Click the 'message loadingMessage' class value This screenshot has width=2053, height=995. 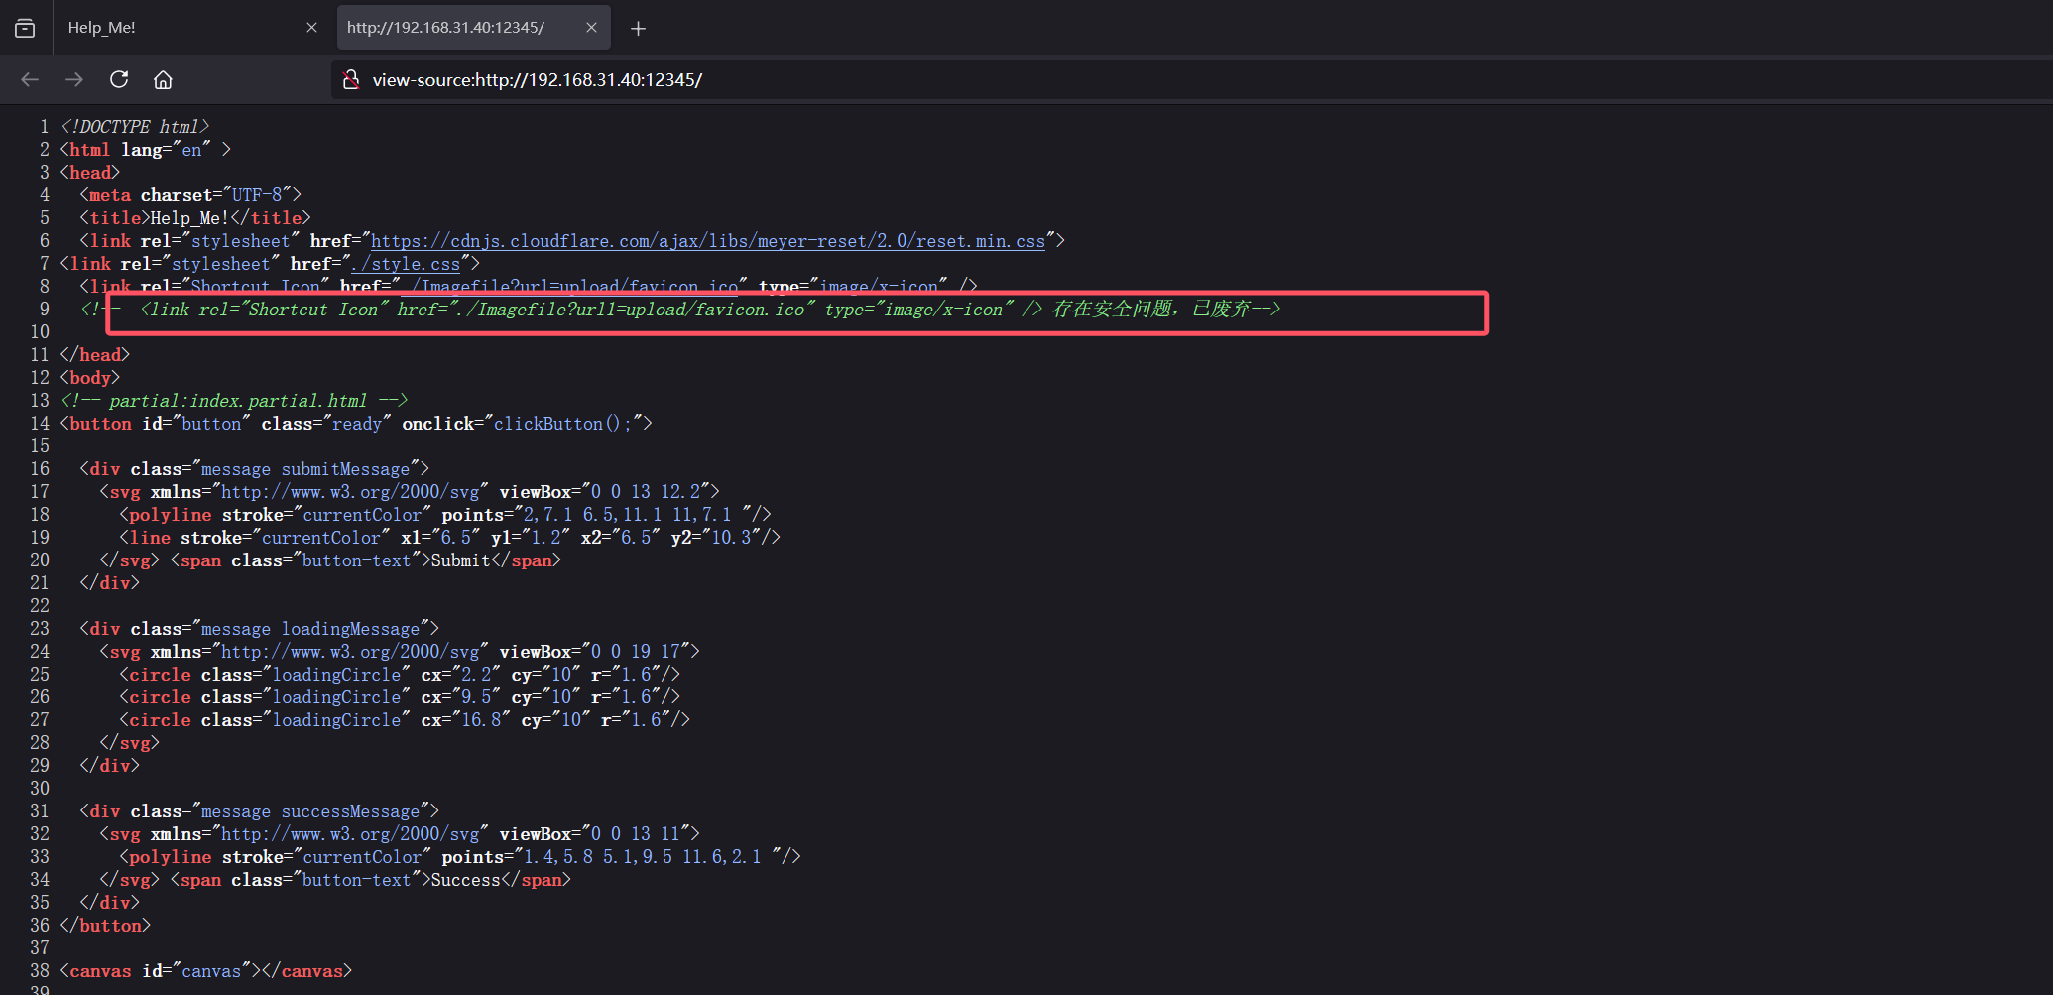click(310, 629)
